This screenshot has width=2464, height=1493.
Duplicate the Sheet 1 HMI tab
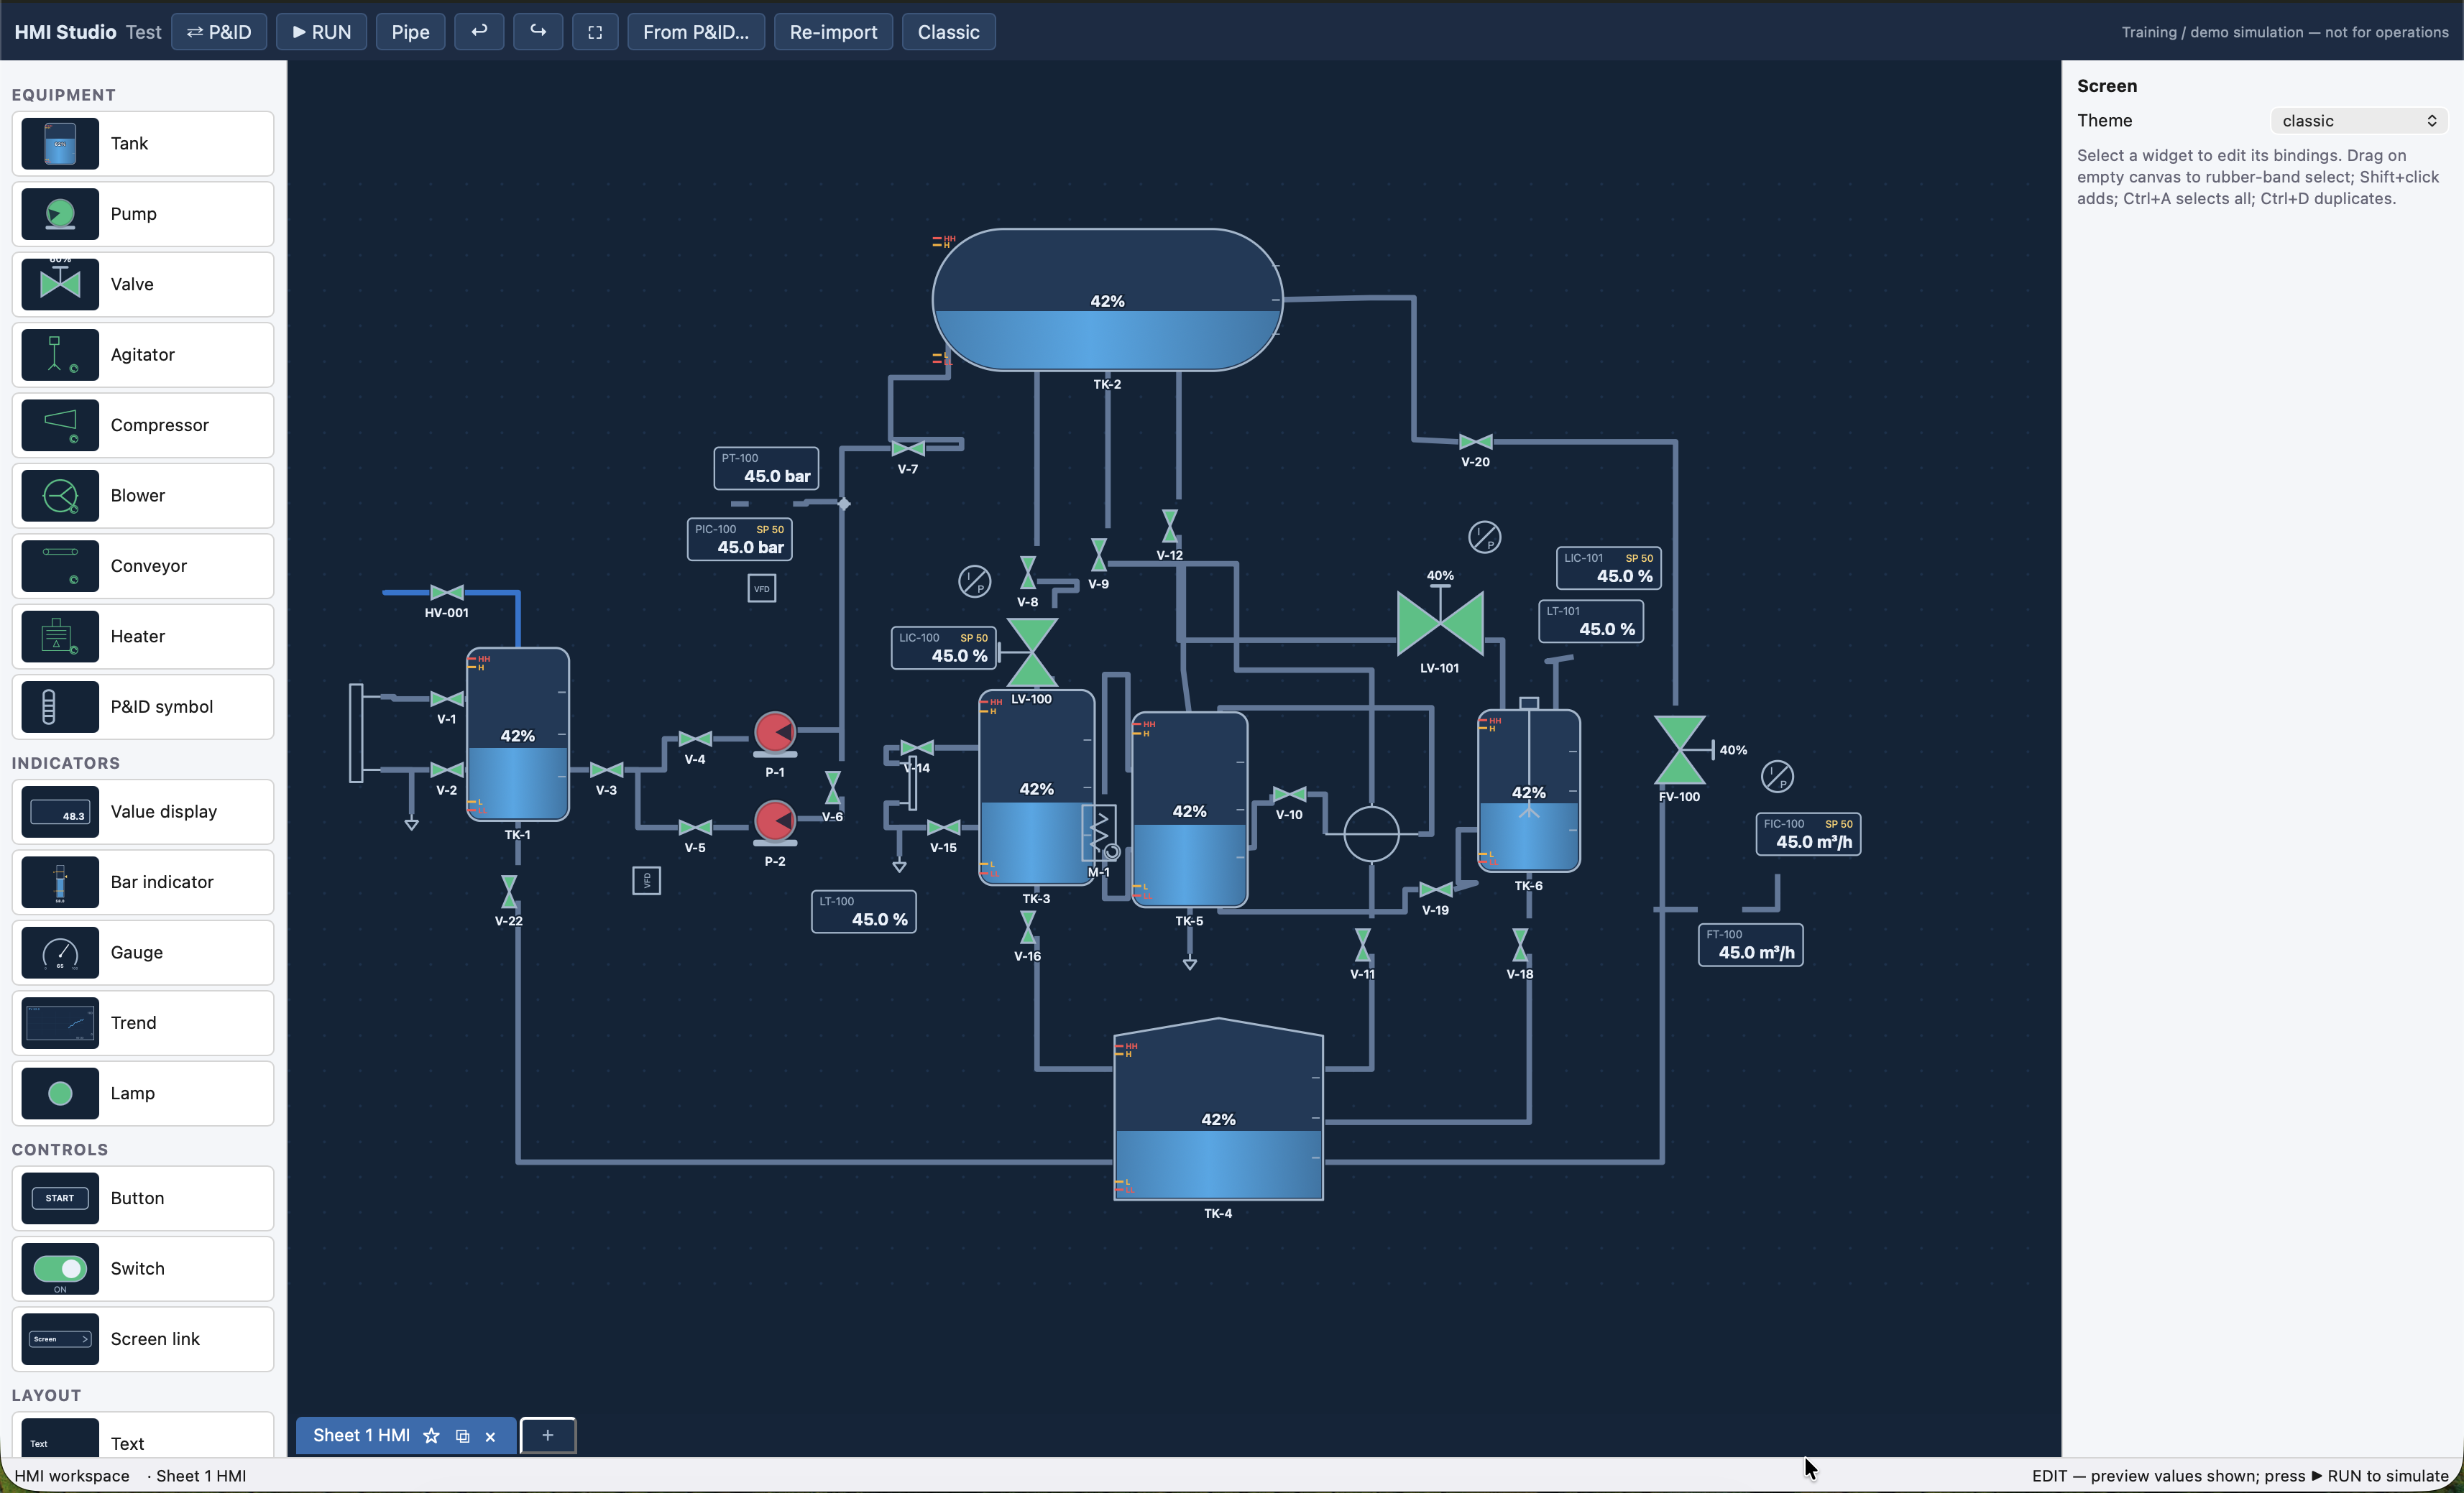coord(462,1436)
